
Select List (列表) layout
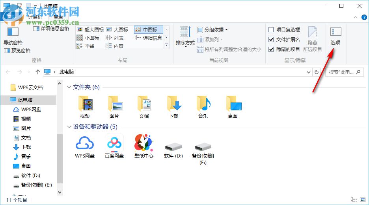click(114, 38)
